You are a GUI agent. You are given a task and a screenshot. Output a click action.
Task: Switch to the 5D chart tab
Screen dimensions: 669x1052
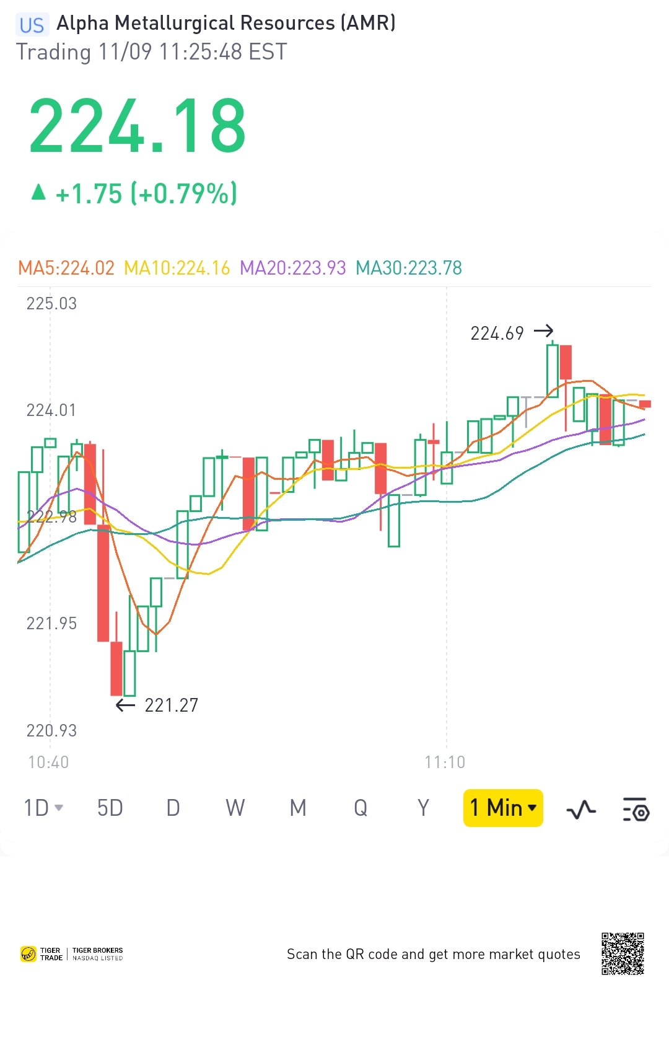coord(110,808)
